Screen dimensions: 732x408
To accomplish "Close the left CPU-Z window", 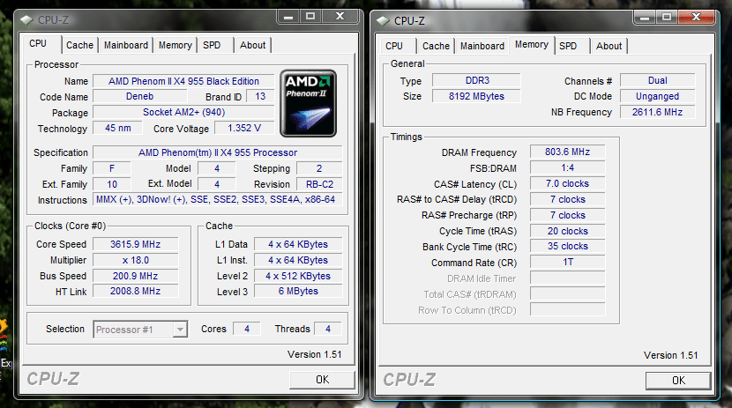I will (x=340, y=17).
